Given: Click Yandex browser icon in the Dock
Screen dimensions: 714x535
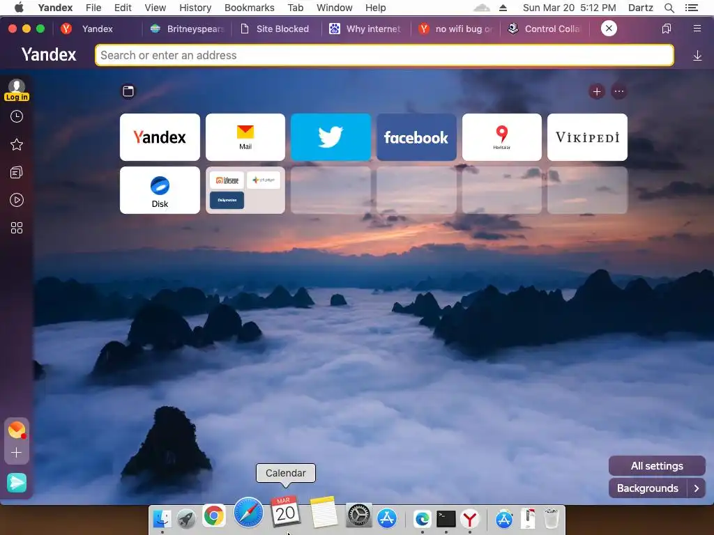Looking at the screenshot, I should [x=470, y=518].
